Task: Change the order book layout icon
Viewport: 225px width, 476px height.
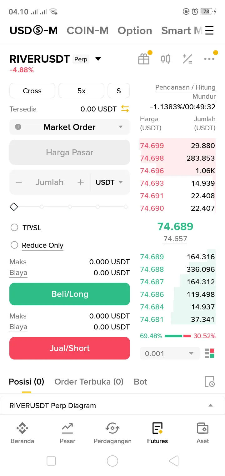Action: tap(209, 353)
